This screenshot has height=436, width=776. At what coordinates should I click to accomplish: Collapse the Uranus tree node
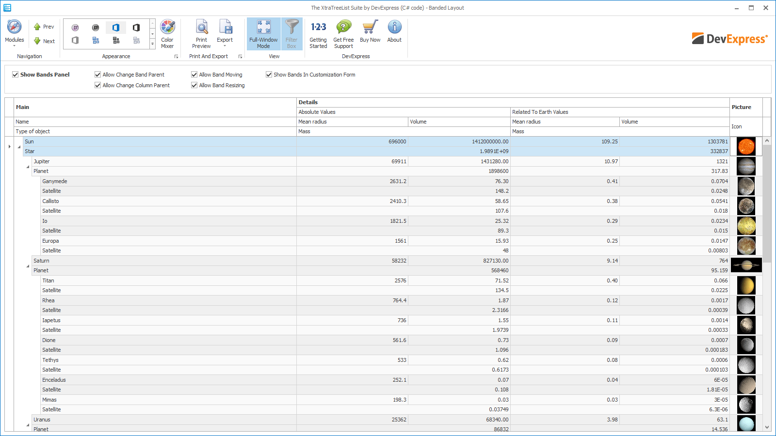28,425
